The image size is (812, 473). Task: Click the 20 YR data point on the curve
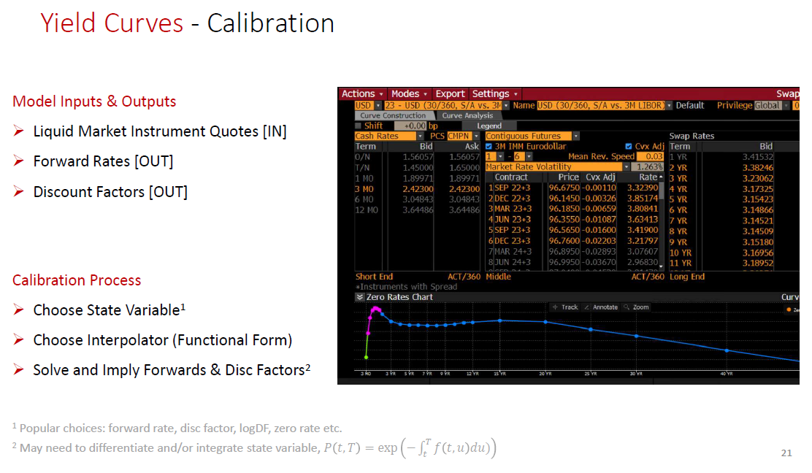click(x=545, y=322)
